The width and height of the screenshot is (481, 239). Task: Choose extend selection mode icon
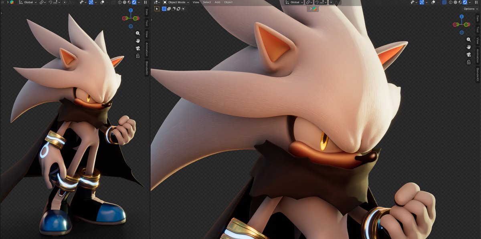click(169, 8)
